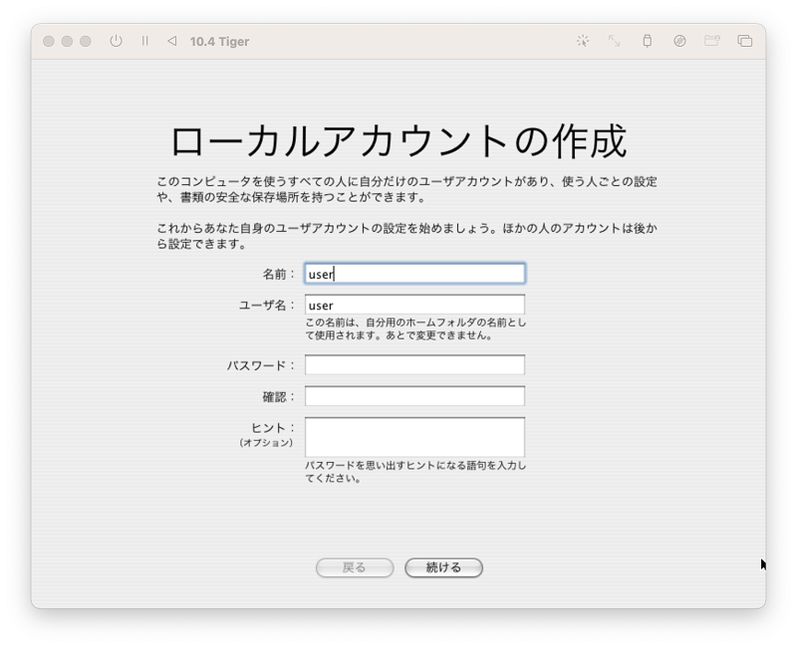Focus the 確認 password field
Image resolution: width=797 pixels, height=647 pixels.
pyautogui.click(x=414, y=396)
